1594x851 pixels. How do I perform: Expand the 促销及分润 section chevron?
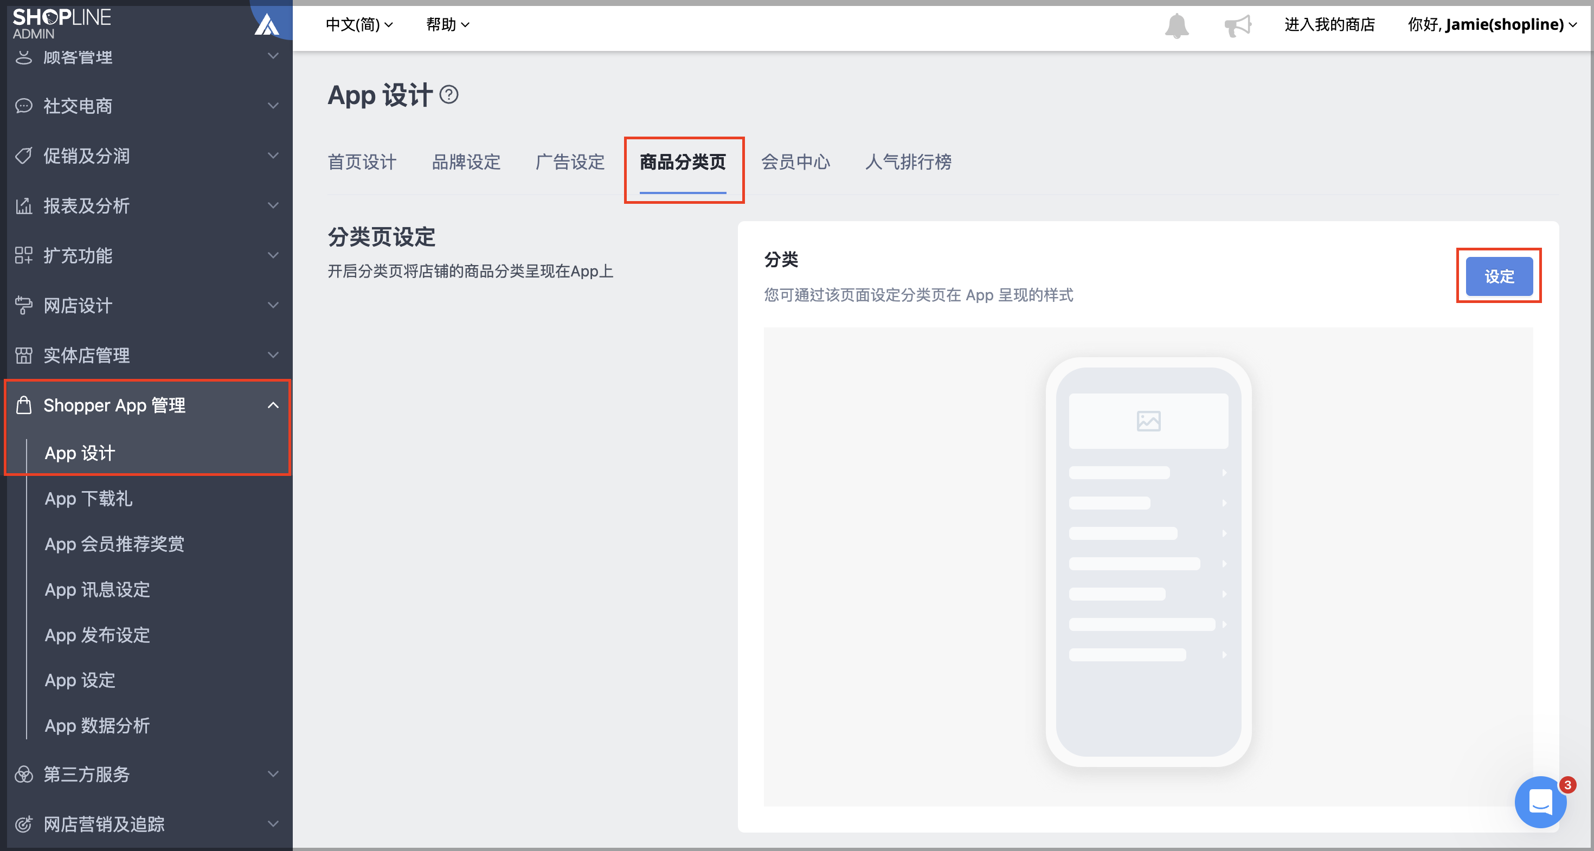click(273, 156)
